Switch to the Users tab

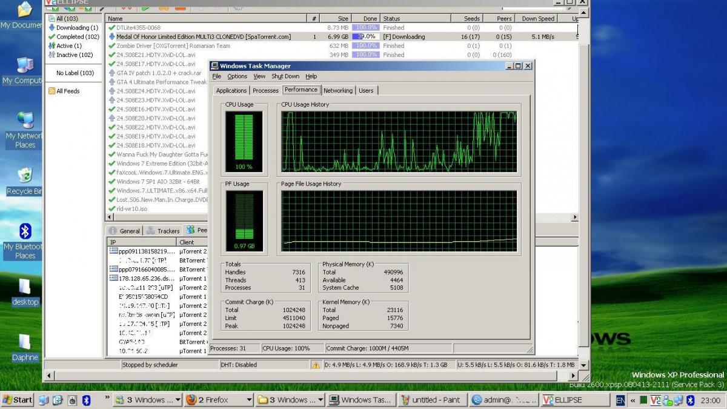click(x=366, y=90)
